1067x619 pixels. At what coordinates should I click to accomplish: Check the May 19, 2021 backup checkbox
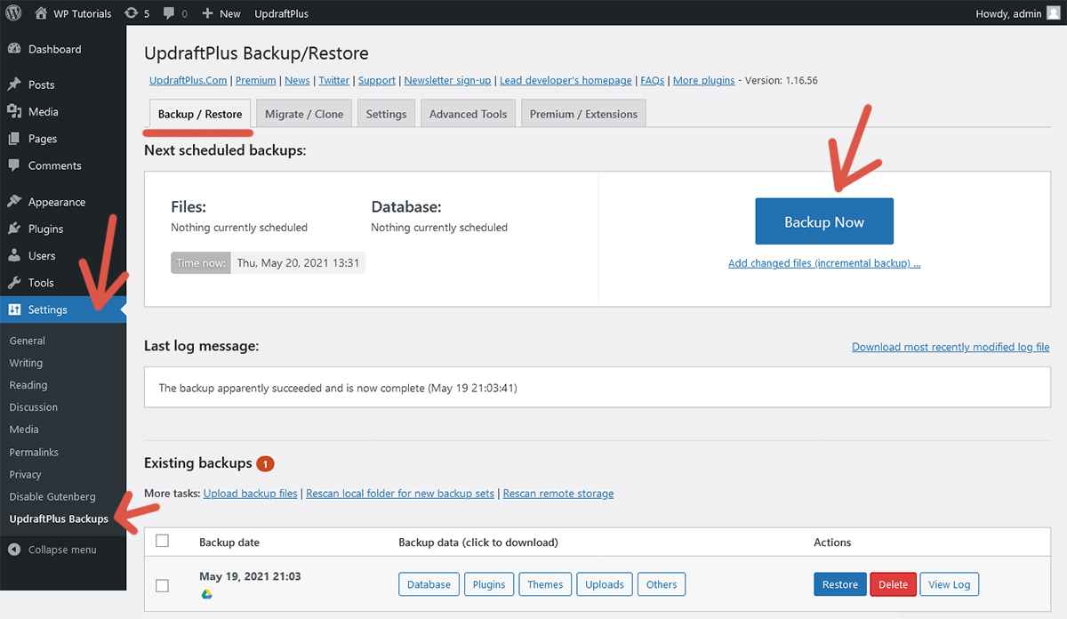coord(162,585)
